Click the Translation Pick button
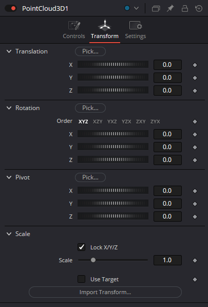The height and width of the screenshot is (307, 208). [90, 51]
